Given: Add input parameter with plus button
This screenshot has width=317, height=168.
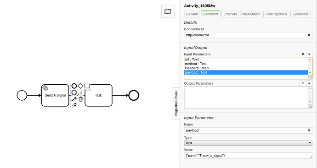Looking at the screenshot, I should [x=309, y=54].
